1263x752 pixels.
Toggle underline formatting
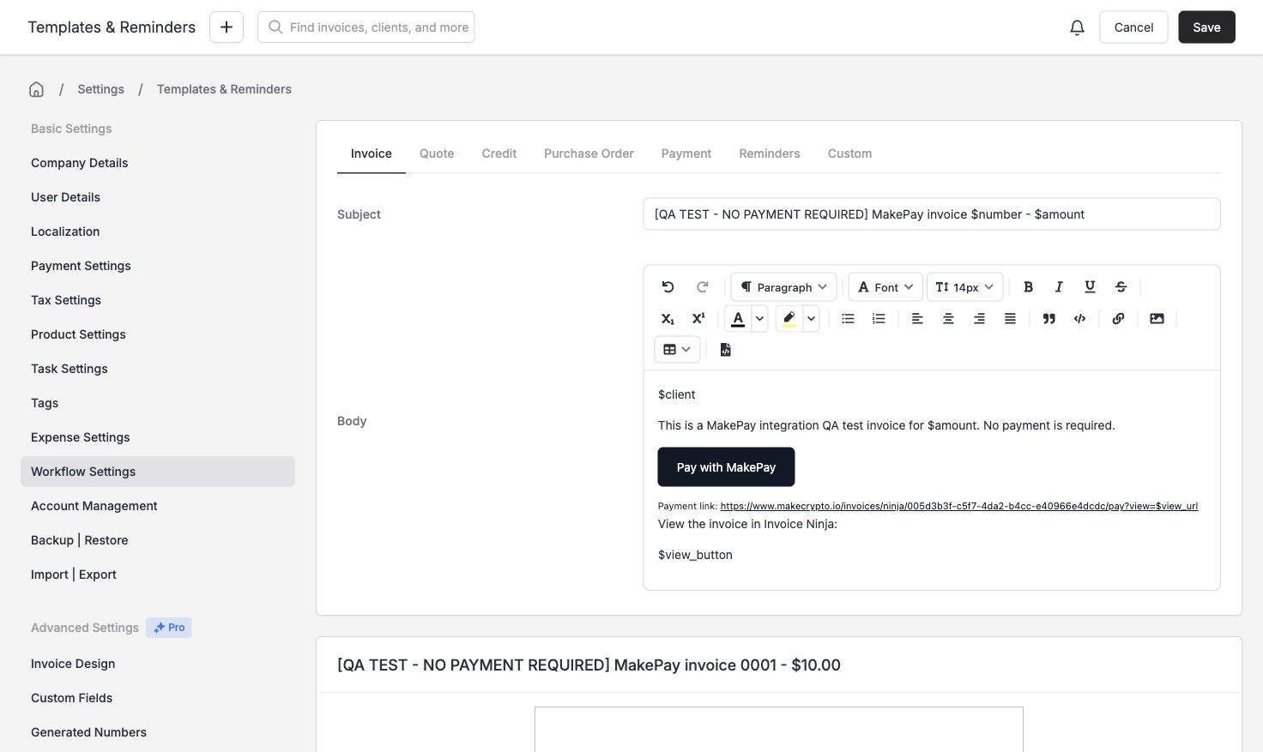point(1090,287)
